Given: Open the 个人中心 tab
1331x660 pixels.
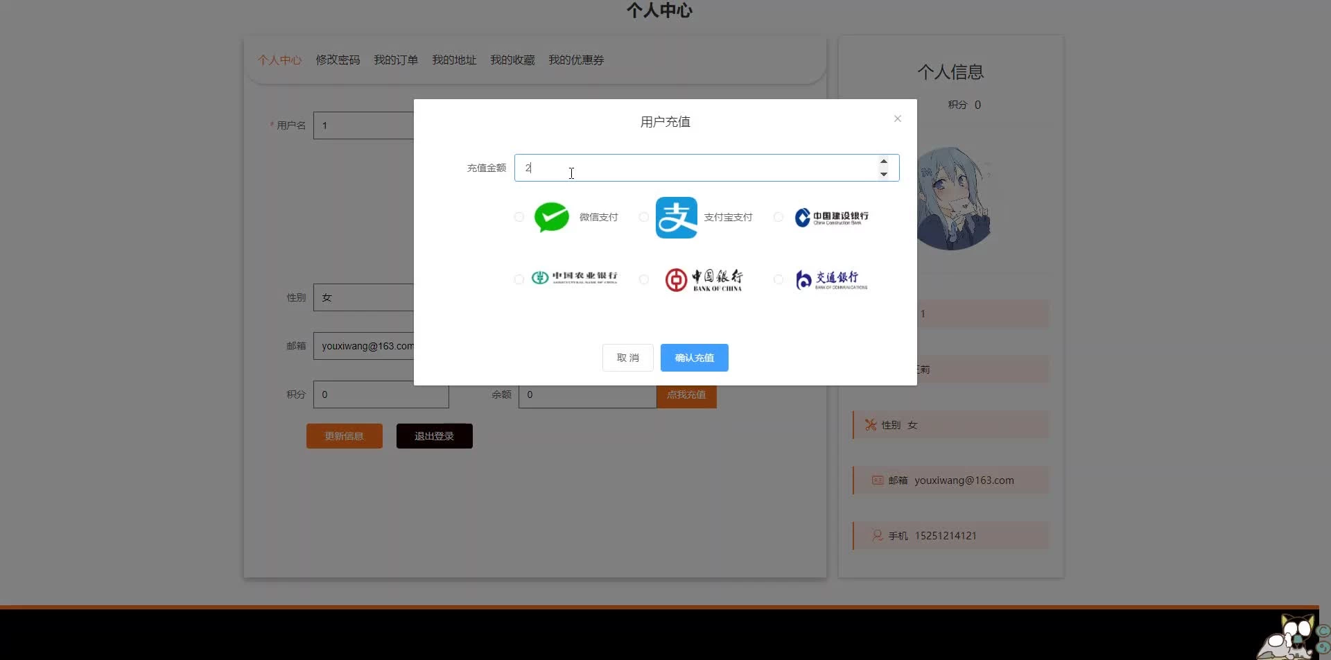Looking at the screenshot, I should point(280,60).
